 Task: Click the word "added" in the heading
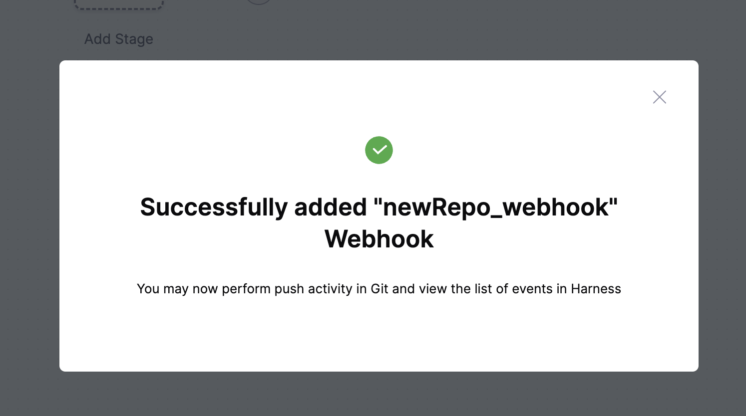[x=331, y=208]
